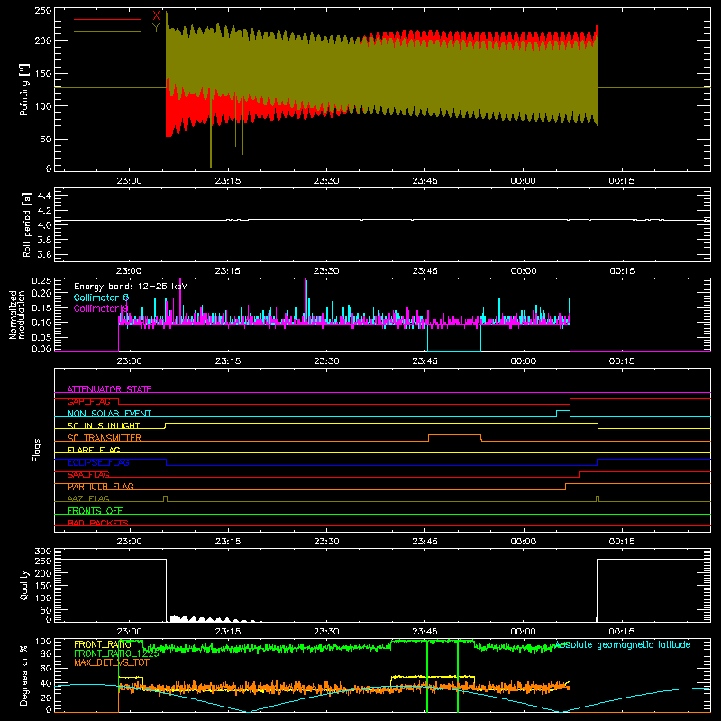Screen dimensions: 721x721
Task: Click the Roll period axis title
Action: click(27, 224)
